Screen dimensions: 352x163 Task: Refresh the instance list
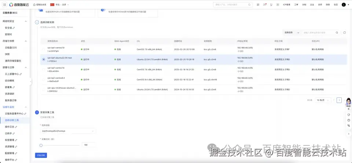coord(344,33)
